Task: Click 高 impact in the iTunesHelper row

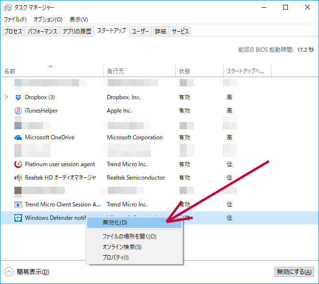Action: pos(229,111)
